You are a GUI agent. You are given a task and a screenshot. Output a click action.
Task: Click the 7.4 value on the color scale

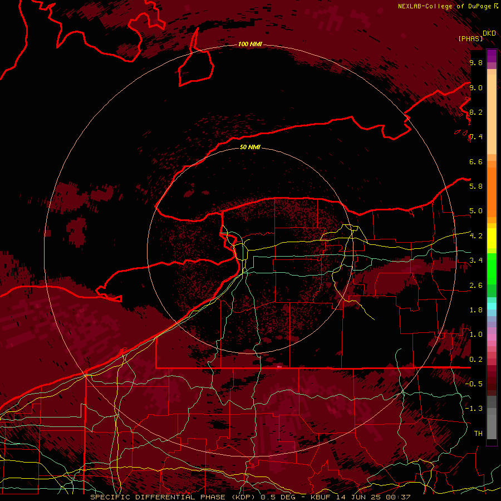[x=476, y=137]
